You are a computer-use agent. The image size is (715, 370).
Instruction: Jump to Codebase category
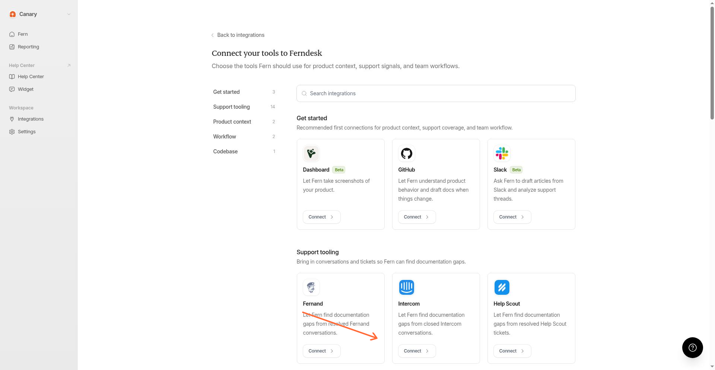[x=244, y=151]
